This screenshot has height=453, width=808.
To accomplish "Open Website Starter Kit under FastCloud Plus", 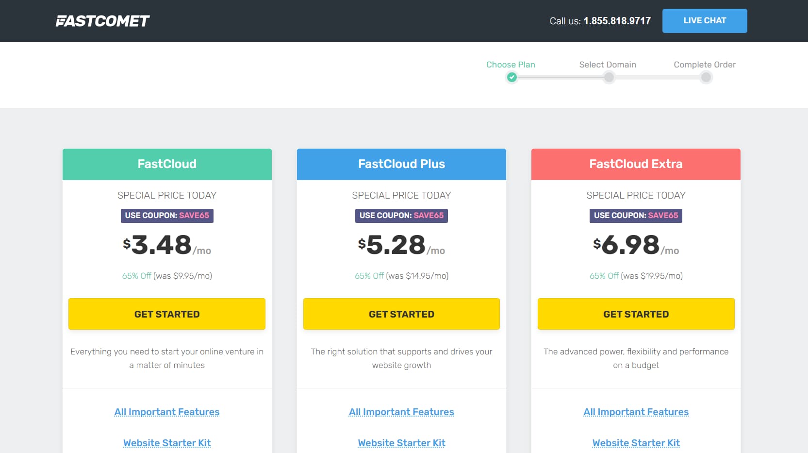I will pos(401,443).
